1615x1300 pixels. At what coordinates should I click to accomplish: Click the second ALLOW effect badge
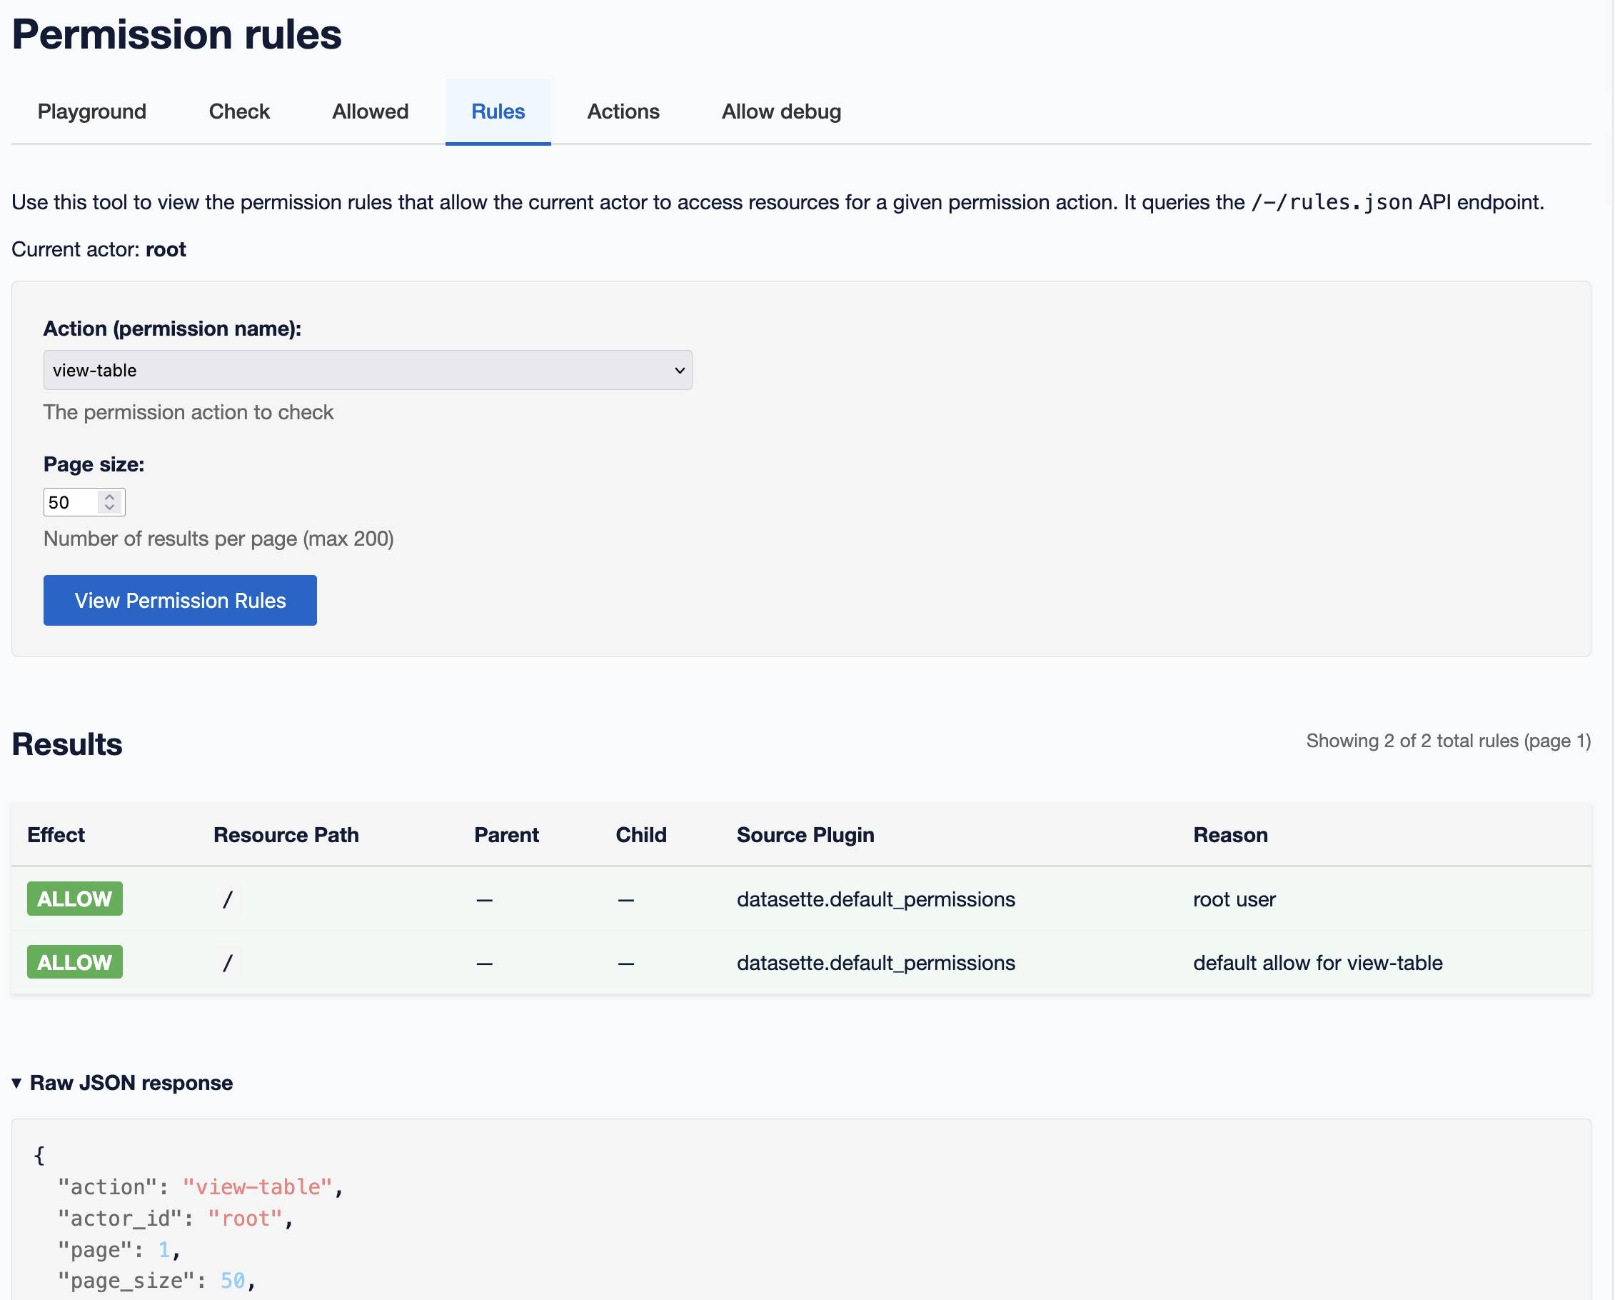pyautogui.click(x=74, y=962)
